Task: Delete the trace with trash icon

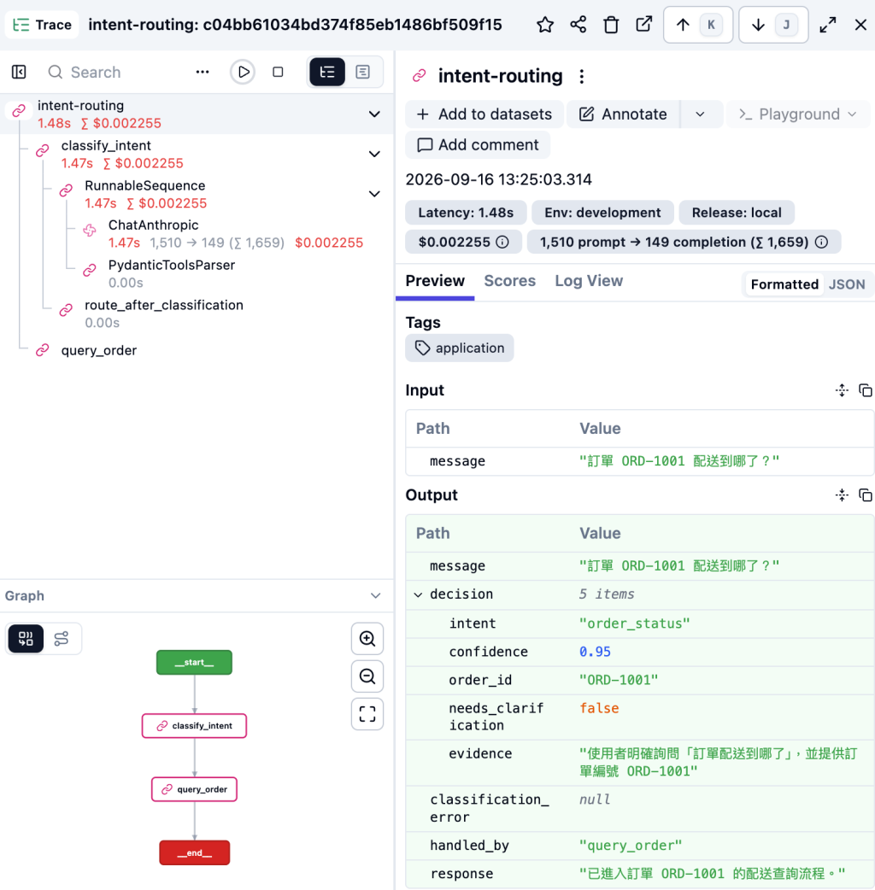Action: (x=611, y=25)
